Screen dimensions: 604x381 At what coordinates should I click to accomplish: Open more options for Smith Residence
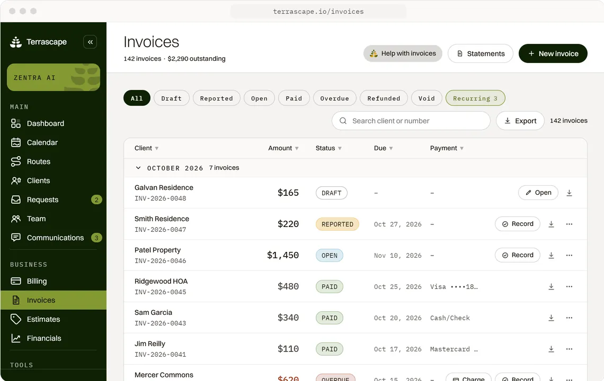(x=569, y=224)
